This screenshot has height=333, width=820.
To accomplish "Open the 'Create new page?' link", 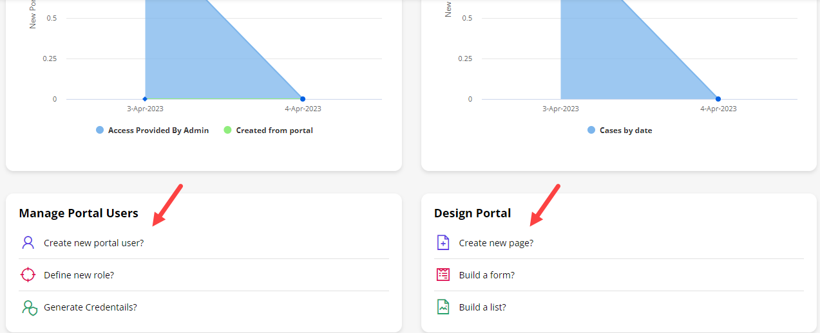I will 496,243.
